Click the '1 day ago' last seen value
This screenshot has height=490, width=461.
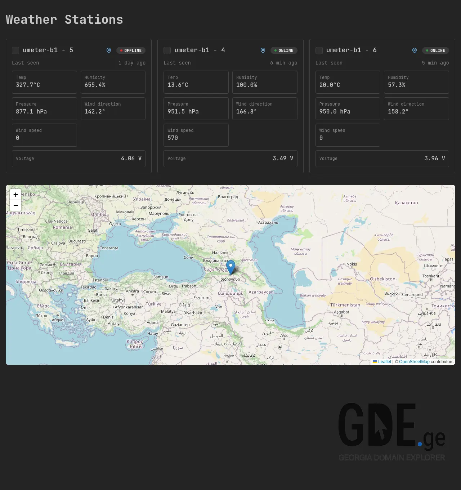pyautogui.click(x=132, y=63)
